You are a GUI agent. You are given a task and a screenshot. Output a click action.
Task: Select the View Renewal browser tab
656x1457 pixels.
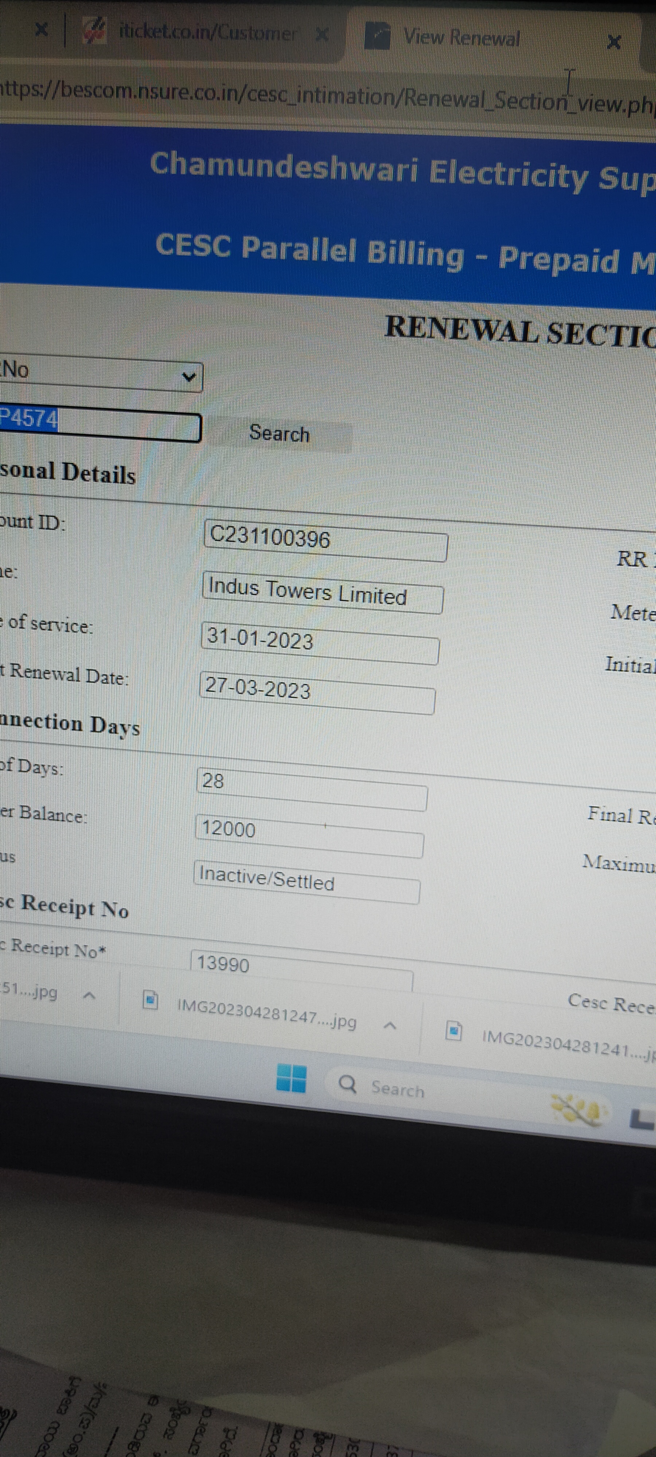pos(461,38)
